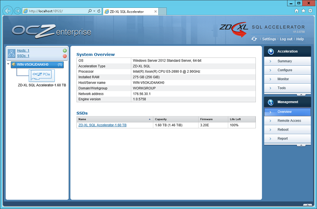The width and height of the screenshot is (317, 209).
Task: Collapse the Acceleration panel with its caret
Action: click(x=301, y=94)
